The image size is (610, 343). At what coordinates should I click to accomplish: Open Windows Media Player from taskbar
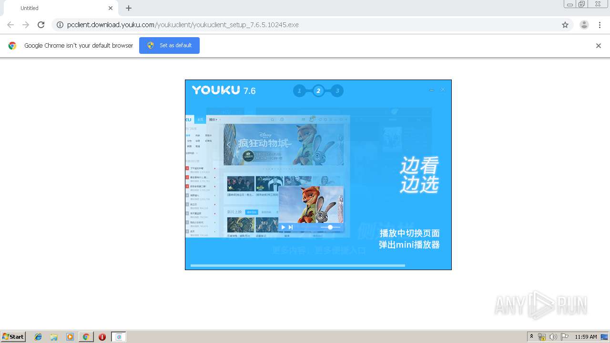(x=70, y=337)
